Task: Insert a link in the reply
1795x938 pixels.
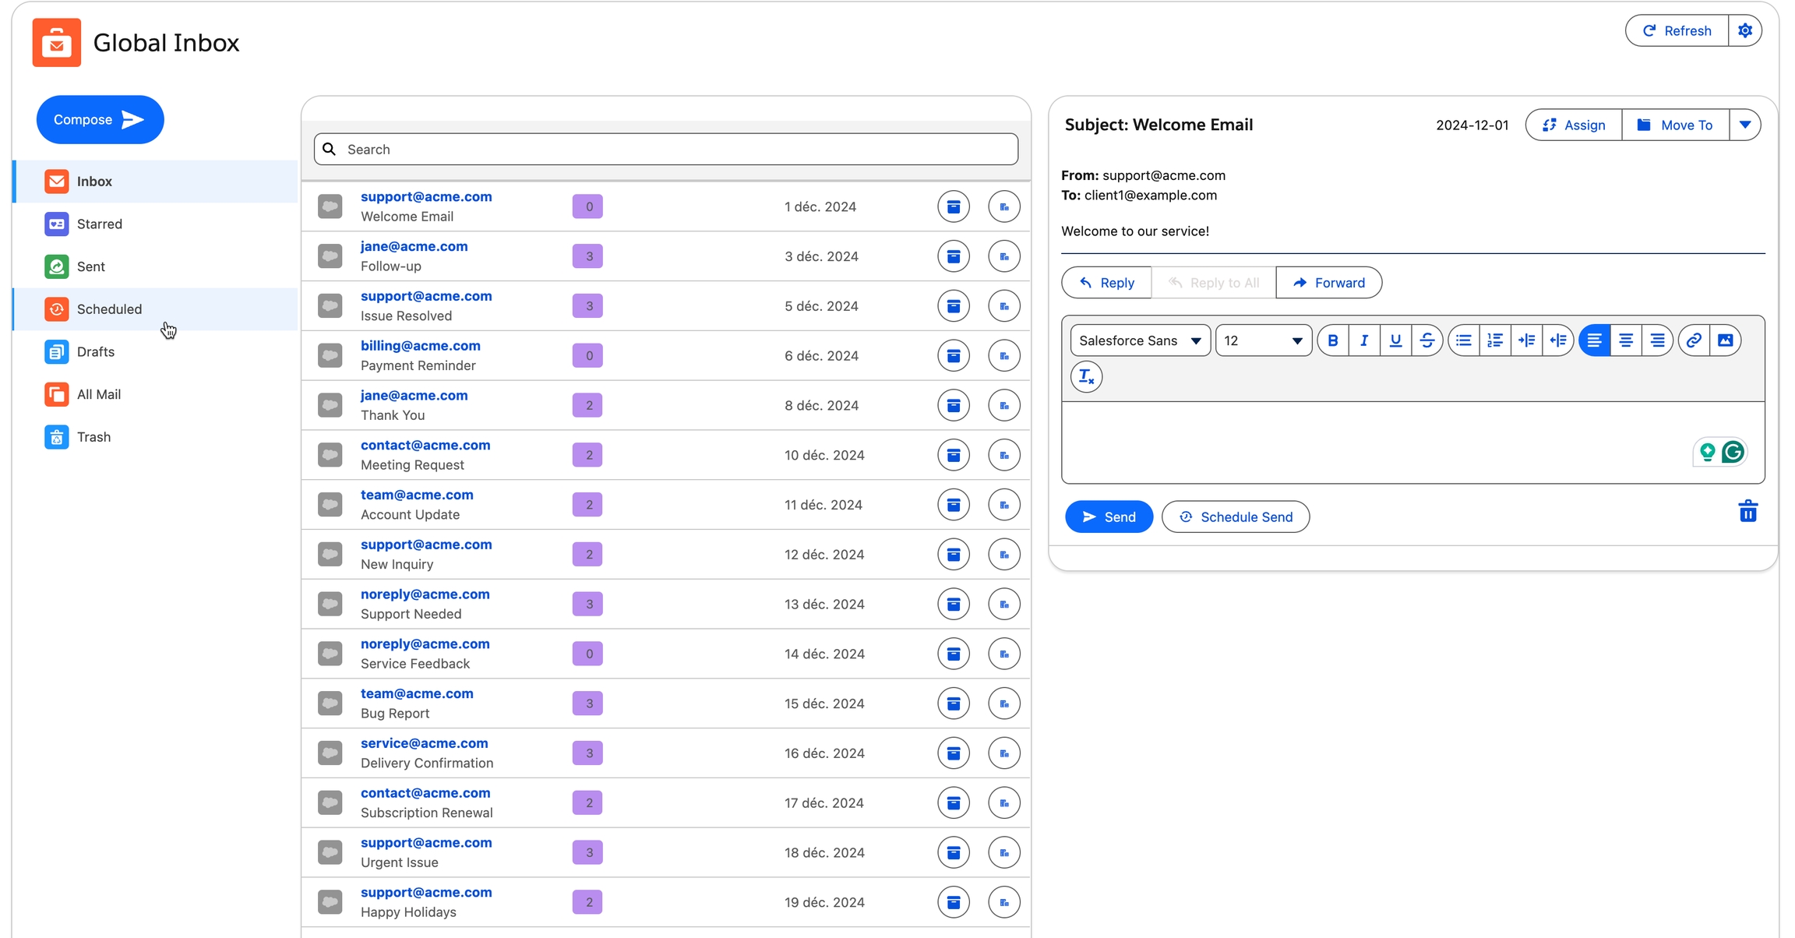Action: coord(1694,340)
